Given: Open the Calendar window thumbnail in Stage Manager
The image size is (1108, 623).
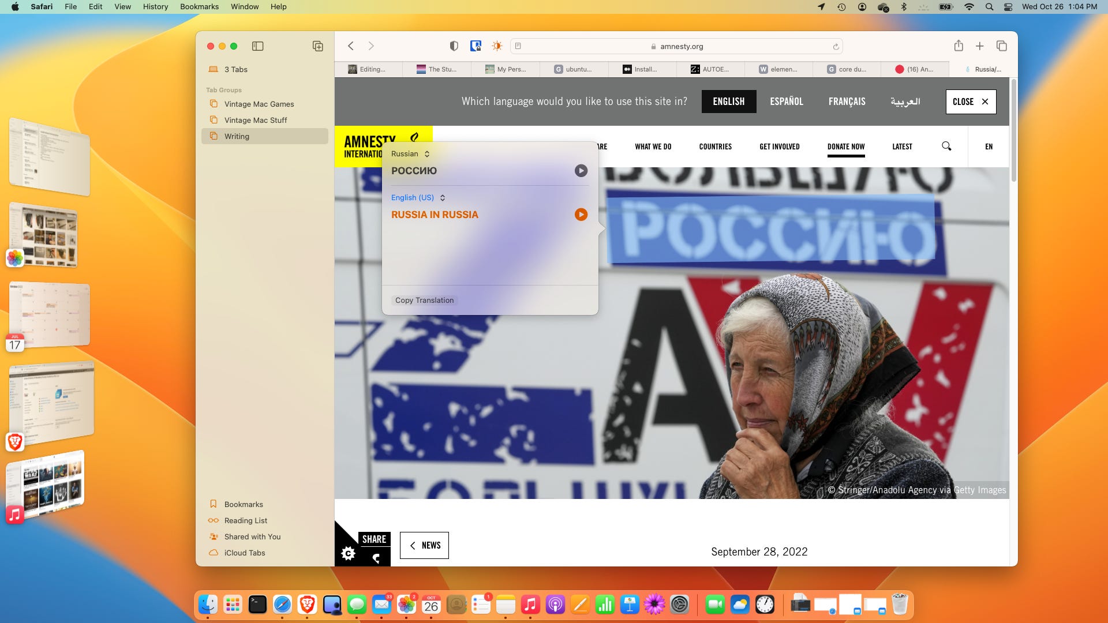Looking at the screenshot, I should coord(50,314).
